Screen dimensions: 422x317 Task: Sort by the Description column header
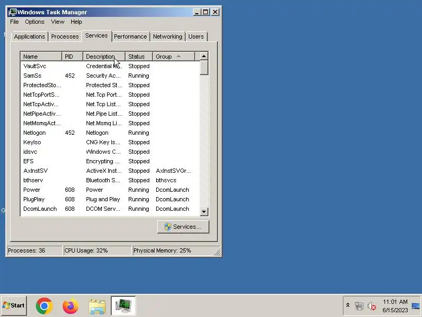coord(104,57)
